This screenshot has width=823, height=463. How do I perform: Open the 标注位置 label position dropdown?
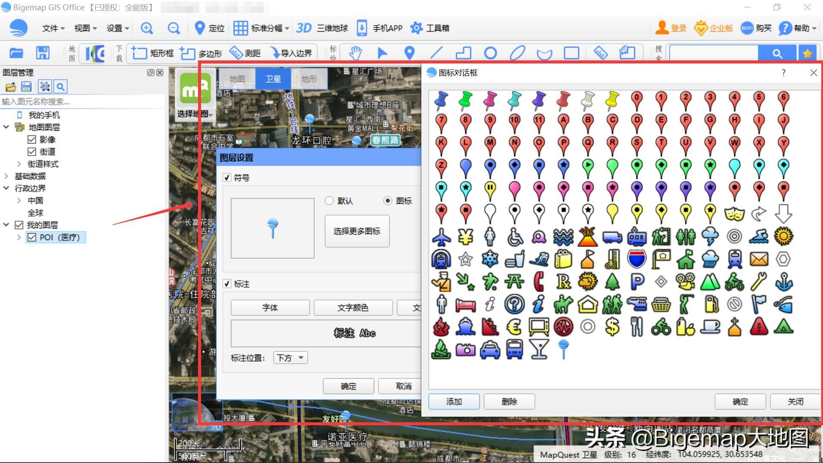point(290,357)
